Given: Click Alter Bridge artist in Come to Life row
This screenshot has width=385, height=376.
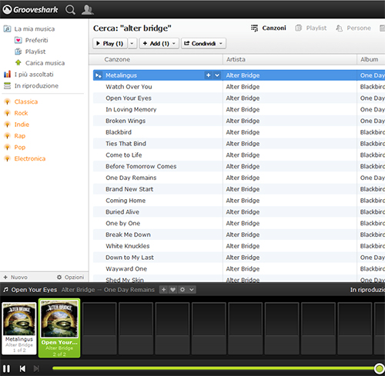Looking at the screenshot, I should (243, 155).
